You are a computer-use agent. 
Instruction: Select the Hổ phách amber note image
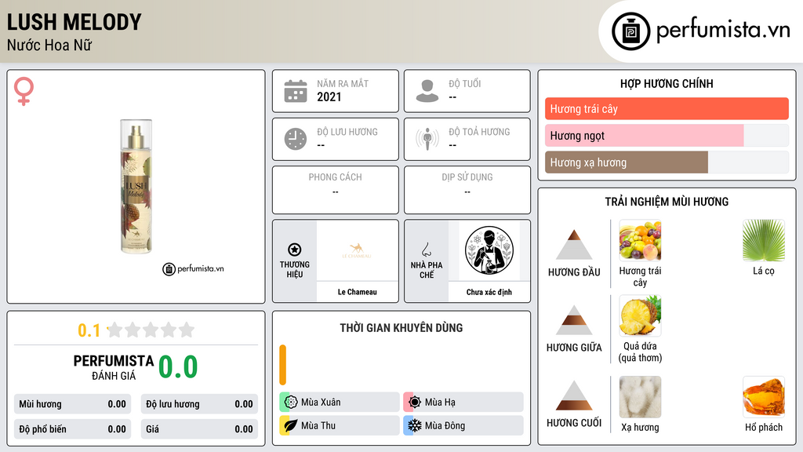tap(764, 397)
